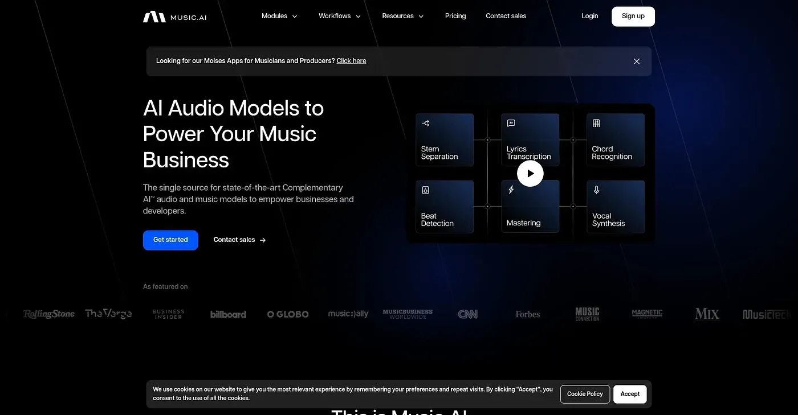798x415 pixels.
Task: Expand the Workflows dropdown menu
Action: 340,16
